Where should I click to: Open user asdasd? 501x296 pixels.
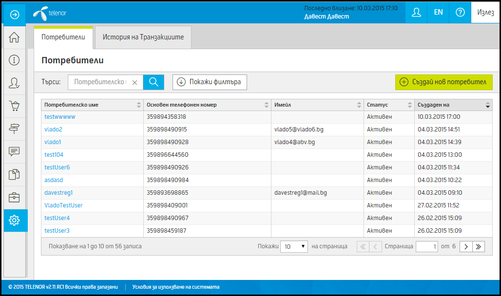click(54, 180)
